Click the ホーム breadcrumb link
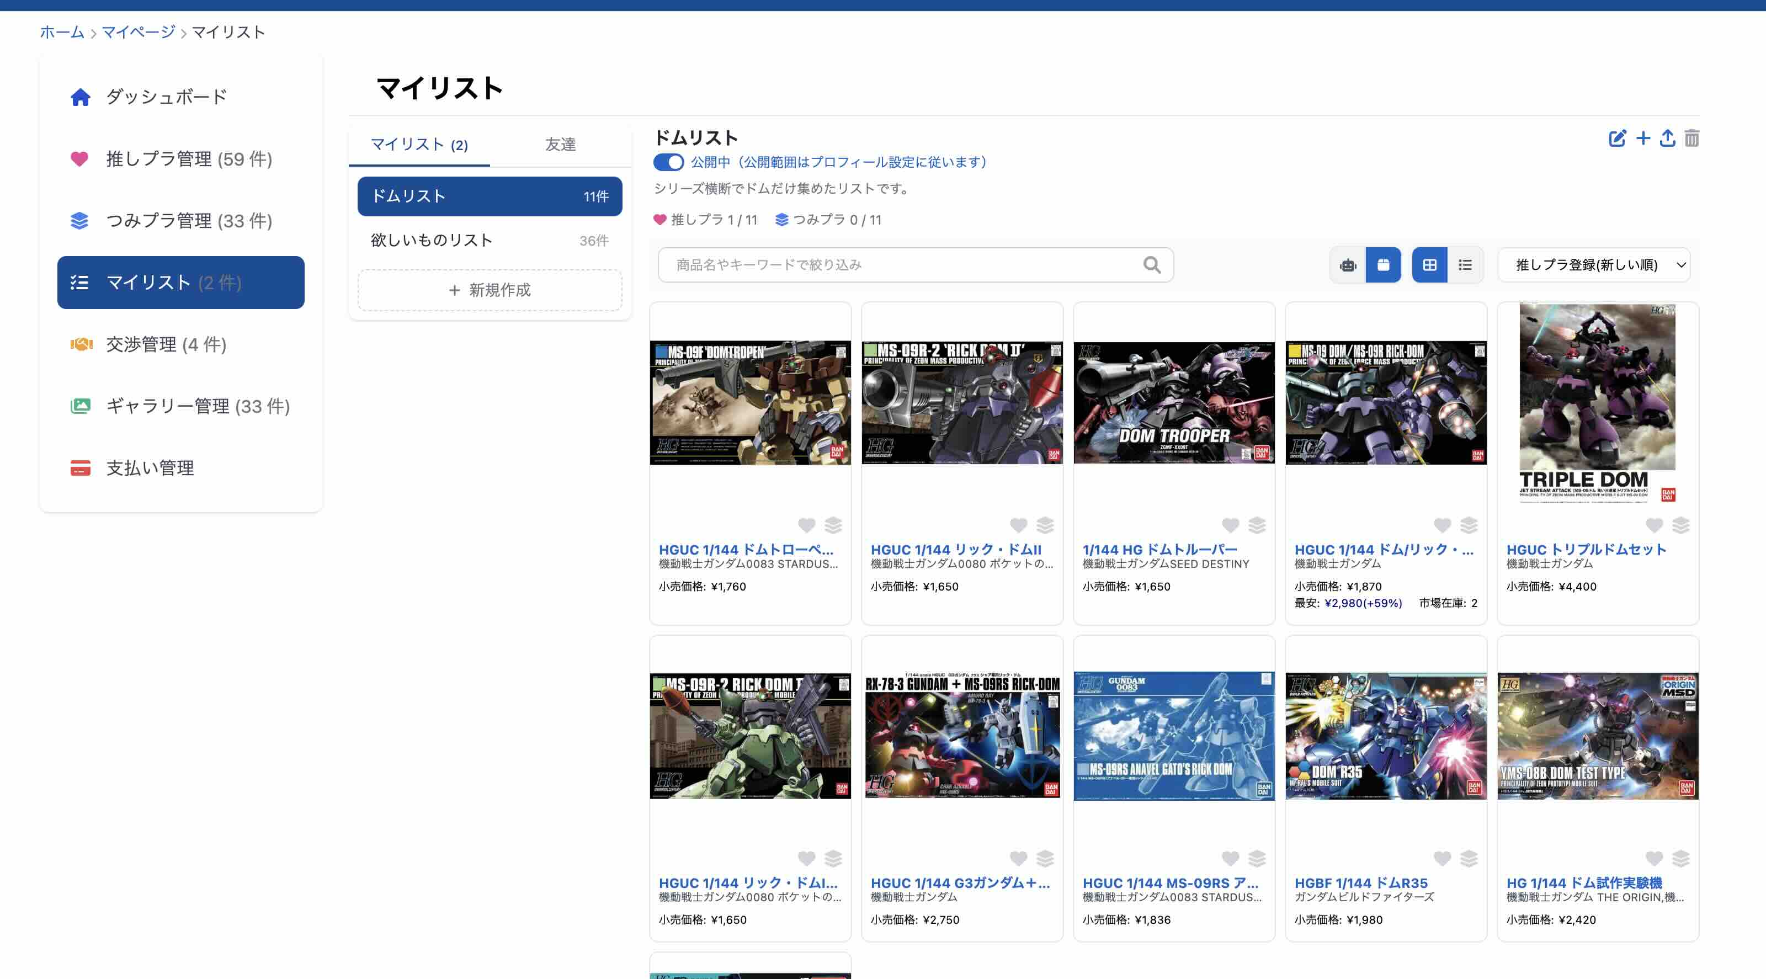 pyautogui.click(x=62, y=32)
